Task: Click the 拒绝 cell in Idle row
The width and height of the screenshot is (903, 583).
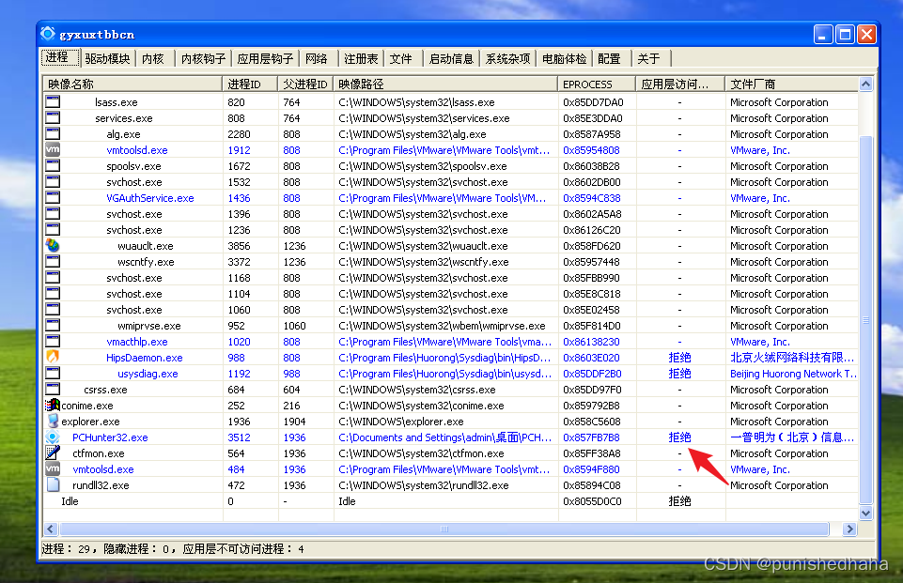Action: [x=679, y=501]
